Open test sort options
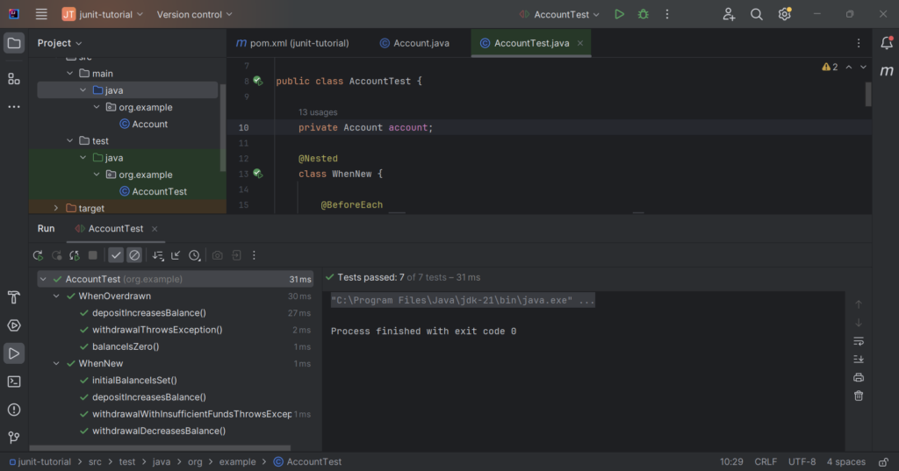 pos(158,255)
